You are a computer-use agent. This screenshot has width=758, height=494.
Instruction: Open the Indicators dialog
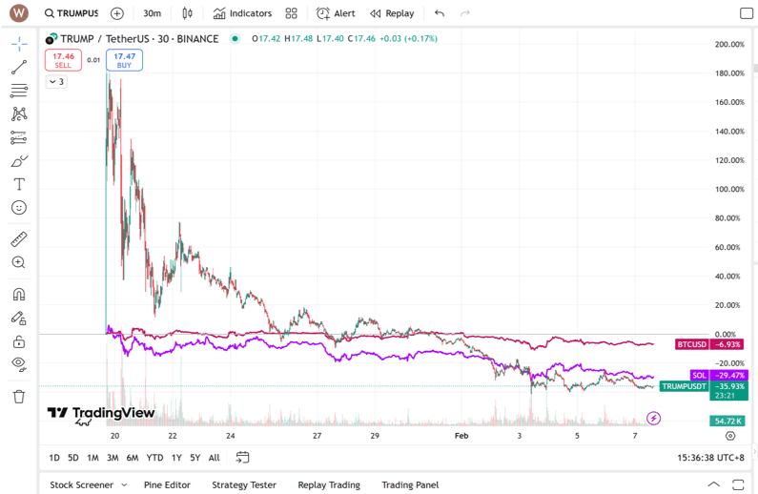tap(243, 13)
